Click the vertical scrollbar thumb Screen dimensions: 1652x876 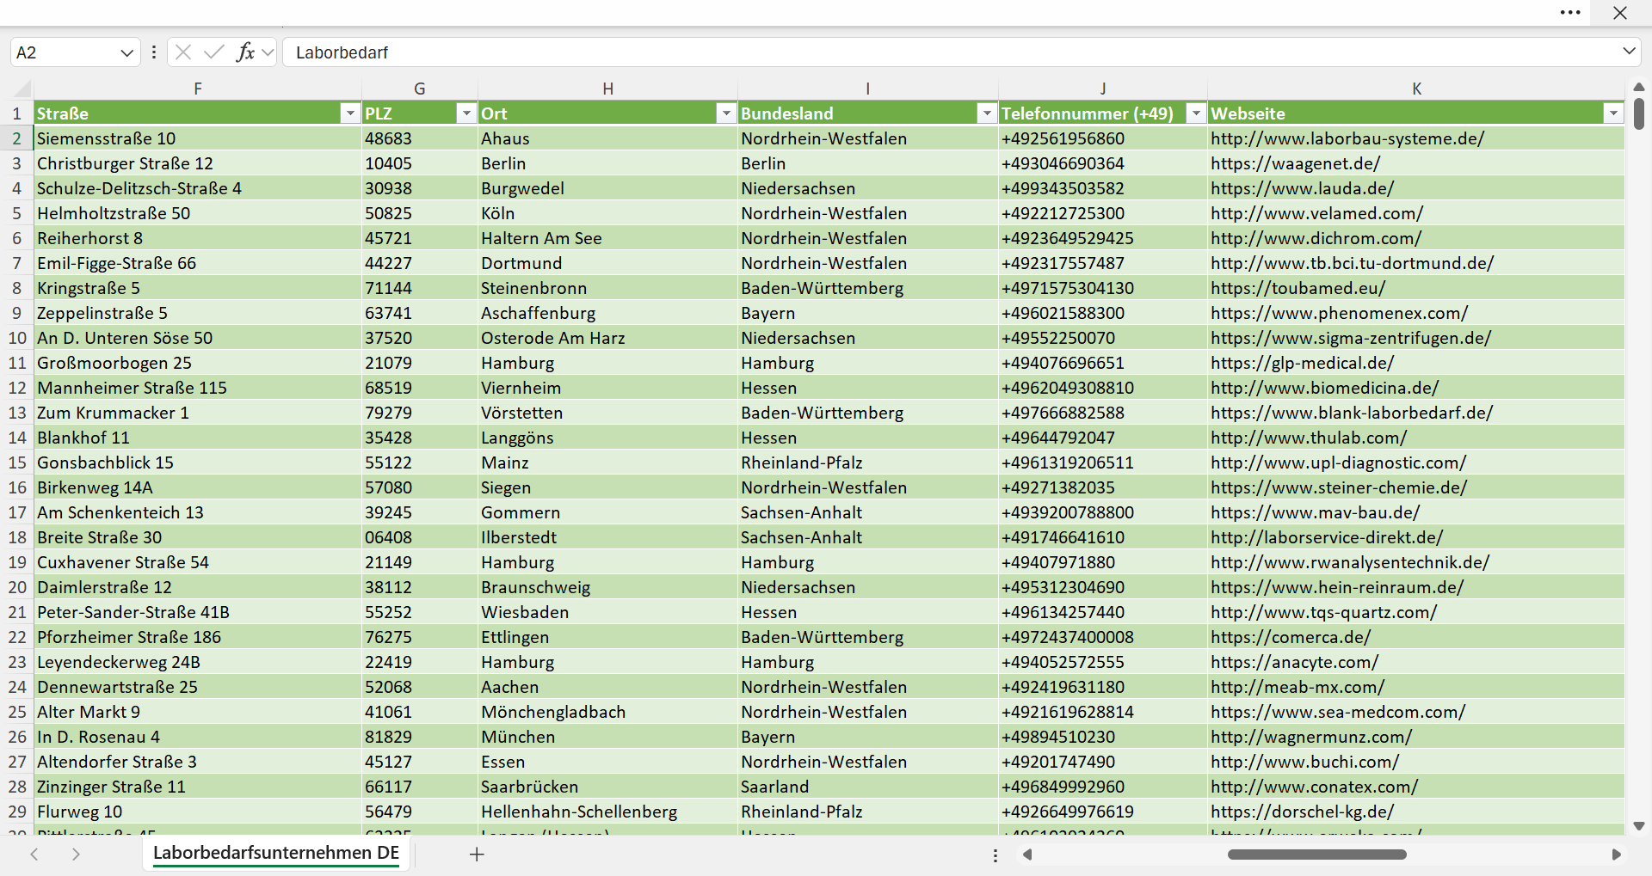coord(1638,114)
